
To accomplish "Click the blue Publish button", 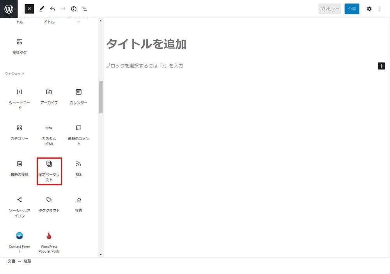I will pyautogui.click(x=352, y=9).
